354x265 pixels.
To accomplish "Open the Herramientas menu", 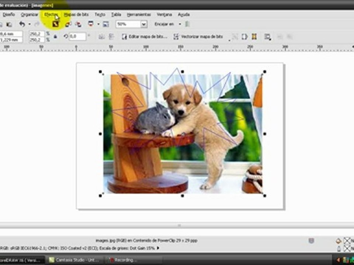I will click(x=139, y=14).
